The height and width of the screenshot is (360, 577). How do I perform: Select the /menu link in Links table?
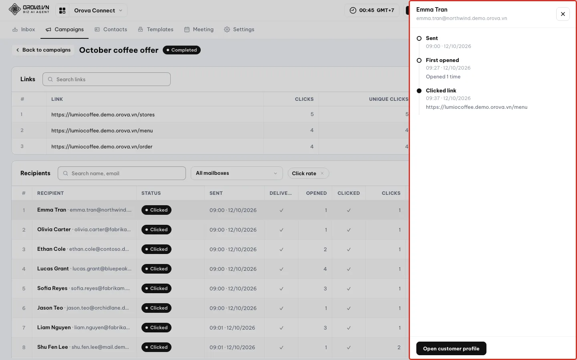click(x=102, y=130)
